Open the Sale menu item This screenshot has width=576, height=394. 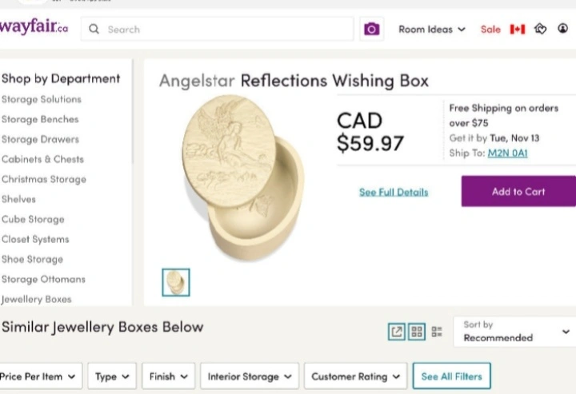(490, 30)
